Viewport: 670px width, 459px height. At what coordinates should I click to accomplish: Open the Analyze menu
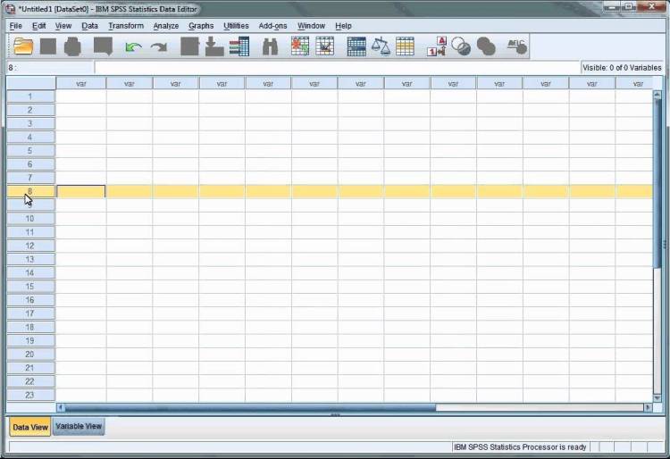click(x=166, y=26)
